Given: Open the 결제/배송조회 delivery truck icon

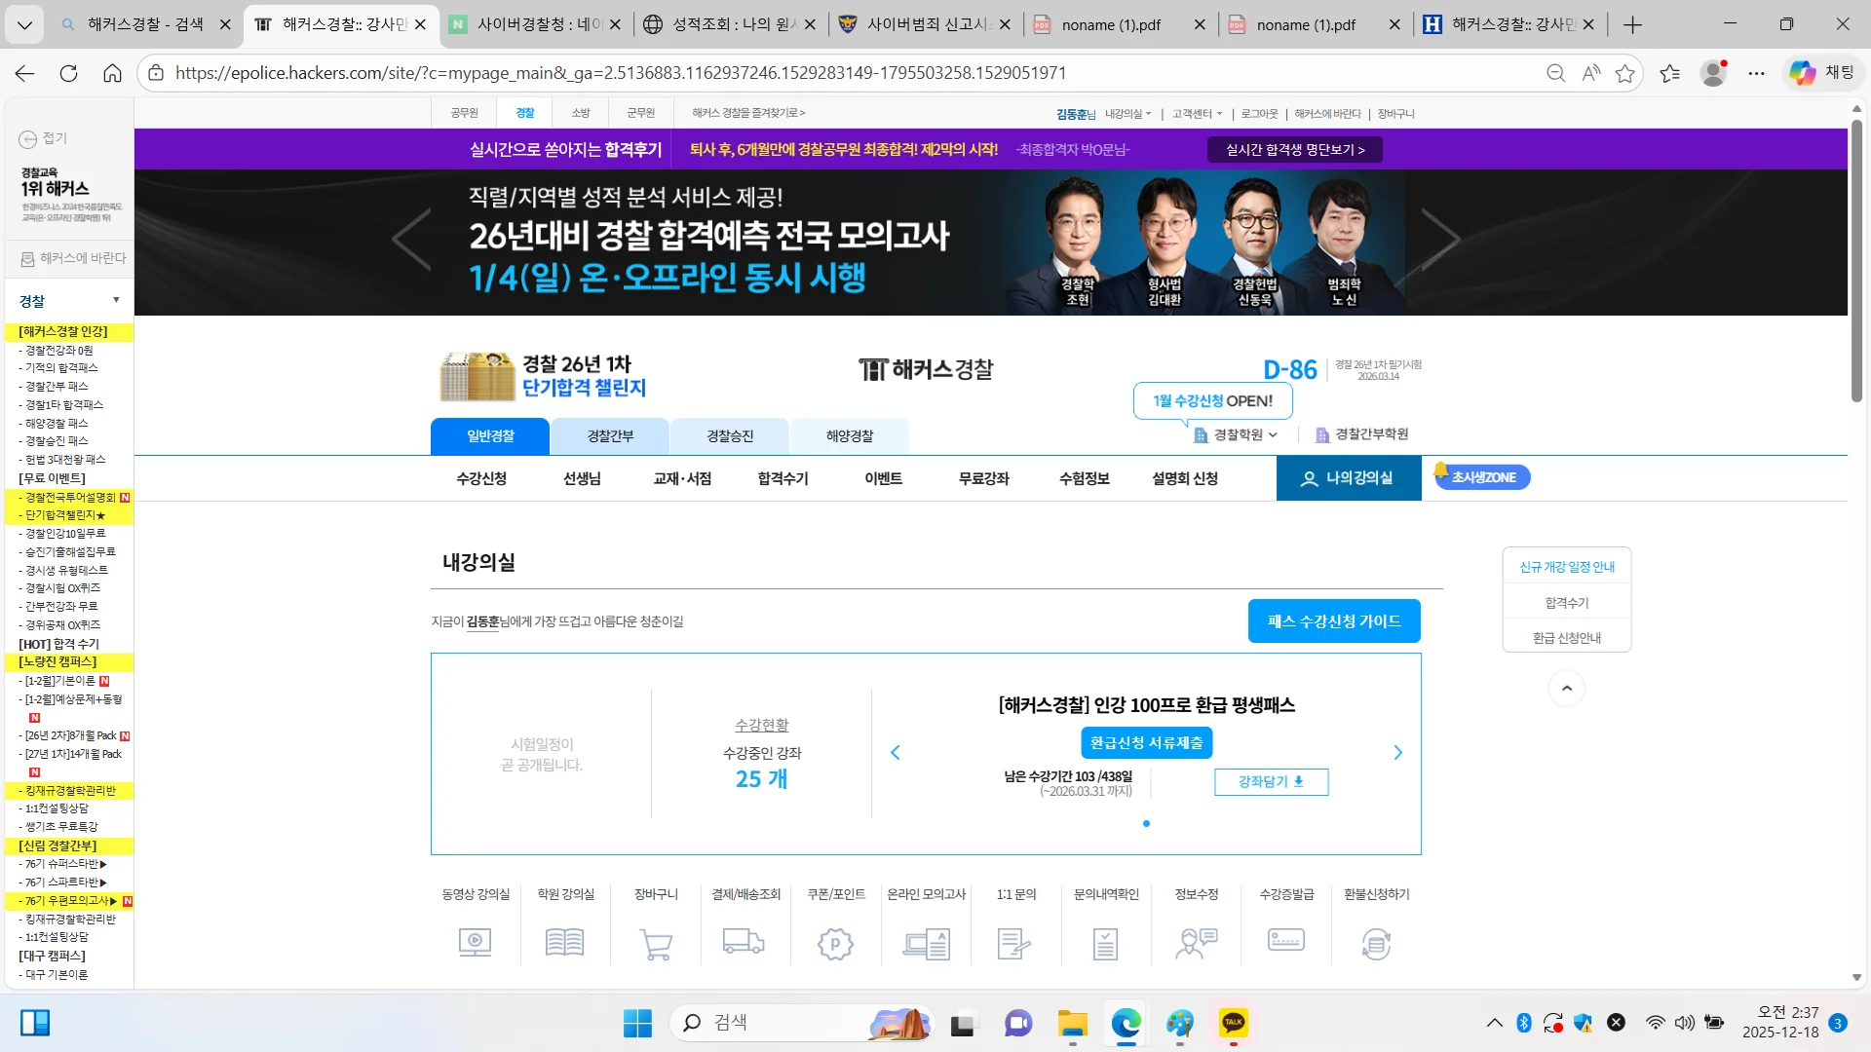Looking at the screenshot, I should click(744, 941).
